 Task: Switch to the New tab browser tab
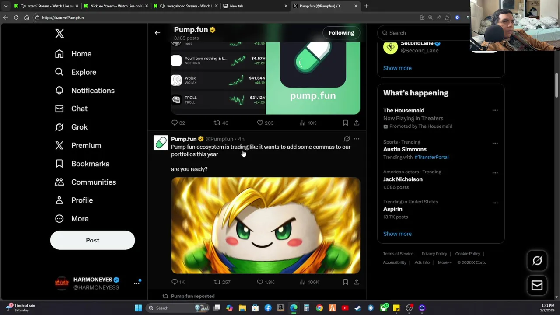[x=255, y=6]
